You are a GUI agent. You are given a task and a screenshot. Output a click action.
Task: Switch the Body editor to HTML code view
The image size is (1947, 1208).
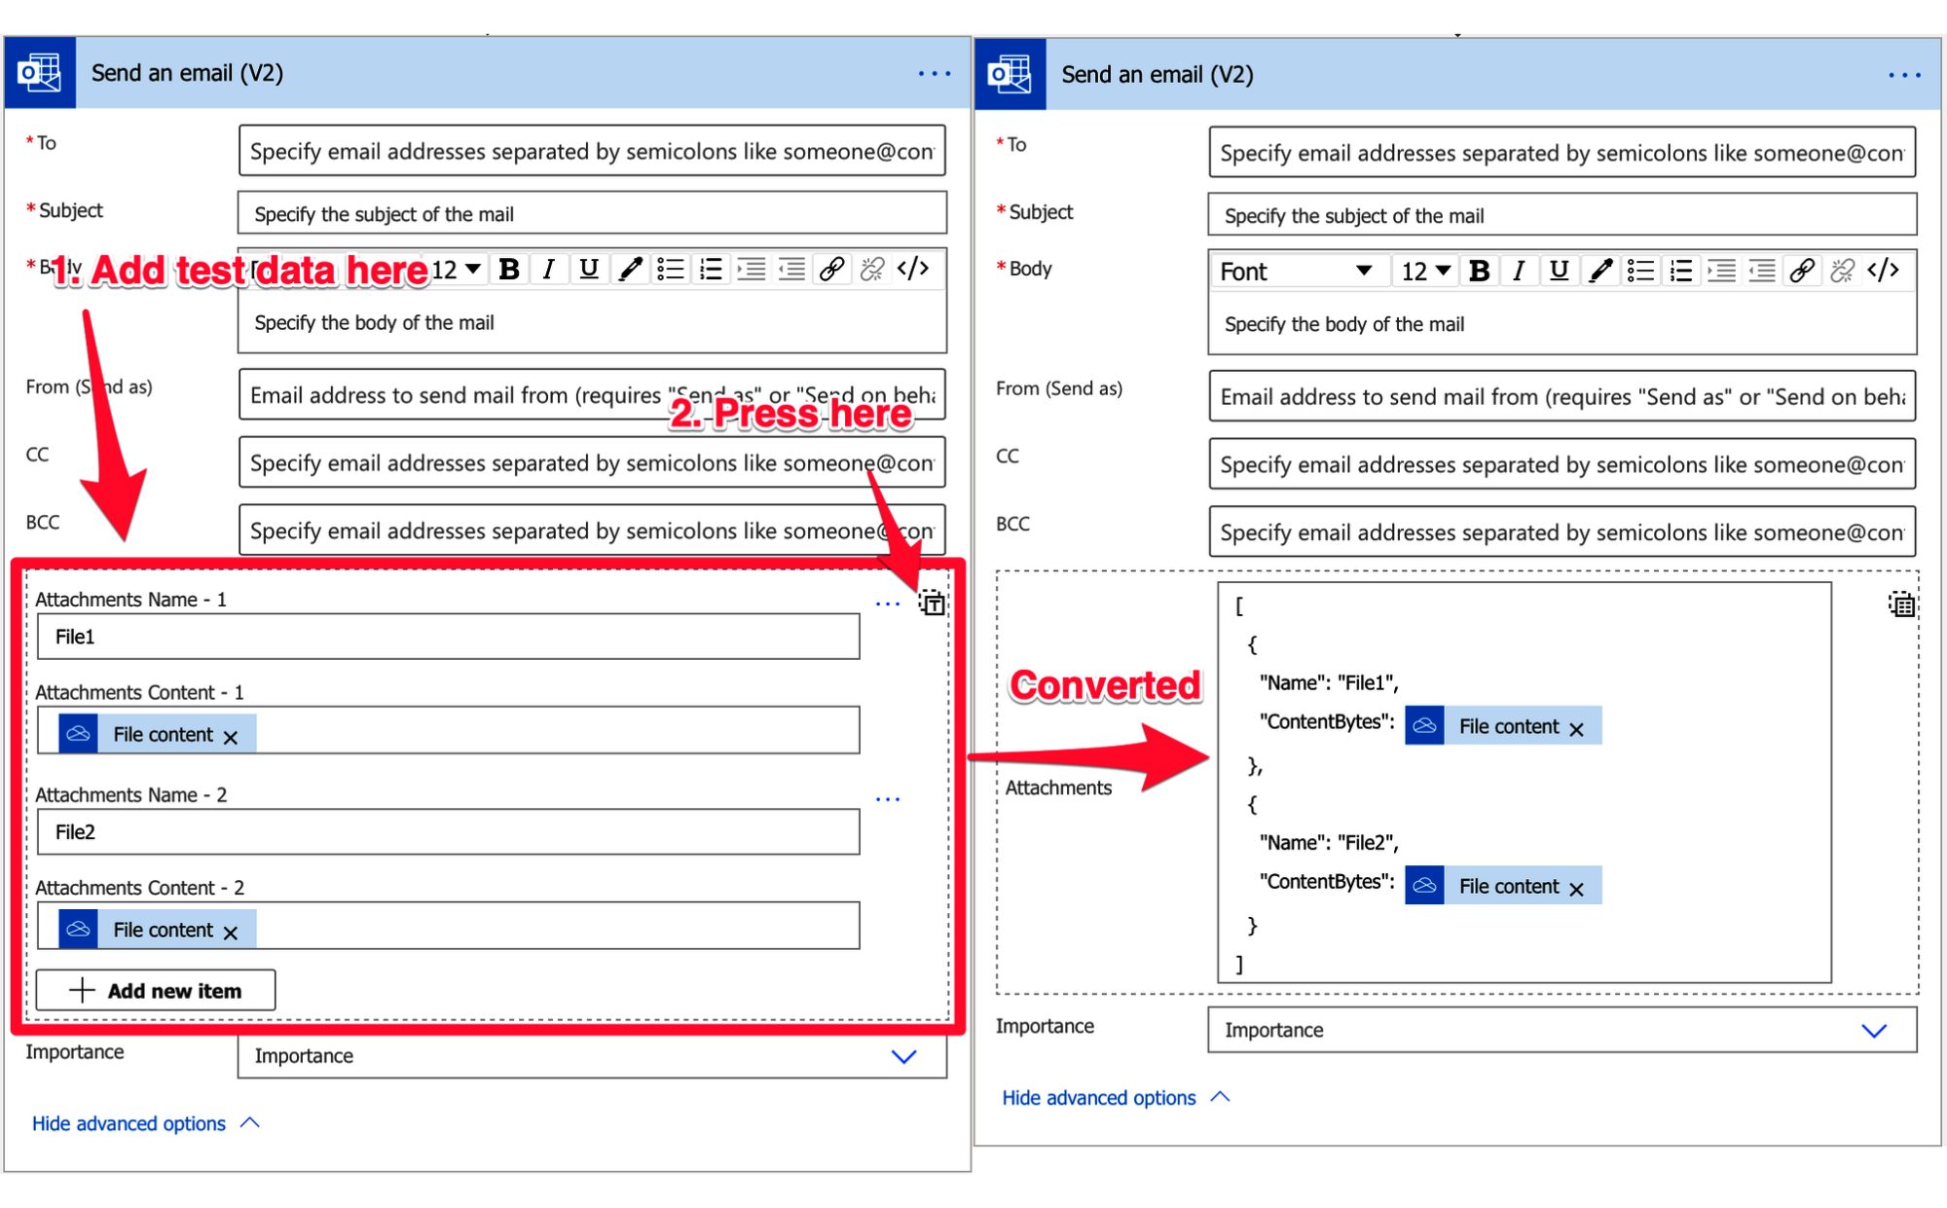[914, 270]
